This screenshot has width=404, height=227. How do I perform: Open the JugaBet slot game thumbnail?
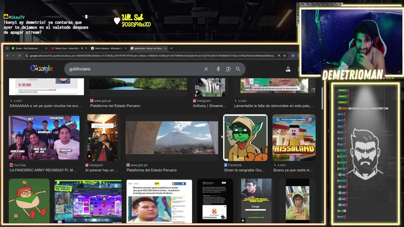point(88,201)
